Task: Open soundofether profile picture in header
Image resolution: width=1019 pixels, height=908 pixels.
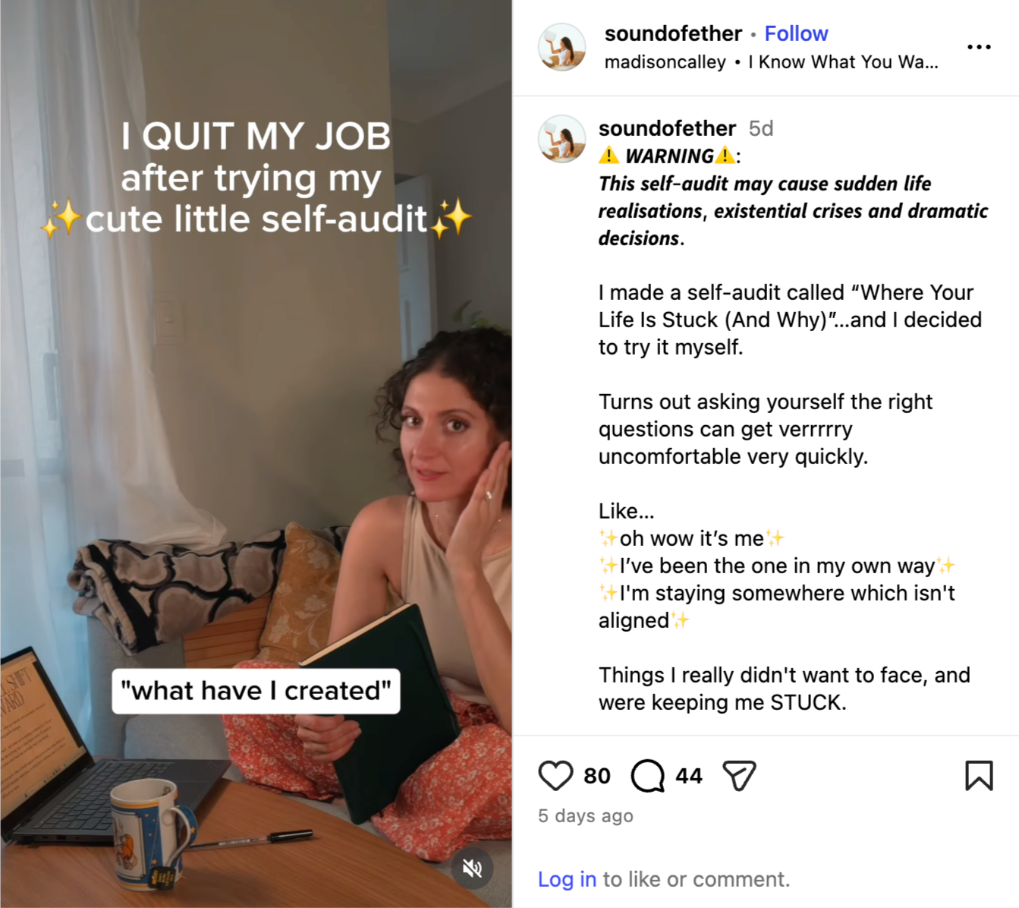Action: click(562, 47)
